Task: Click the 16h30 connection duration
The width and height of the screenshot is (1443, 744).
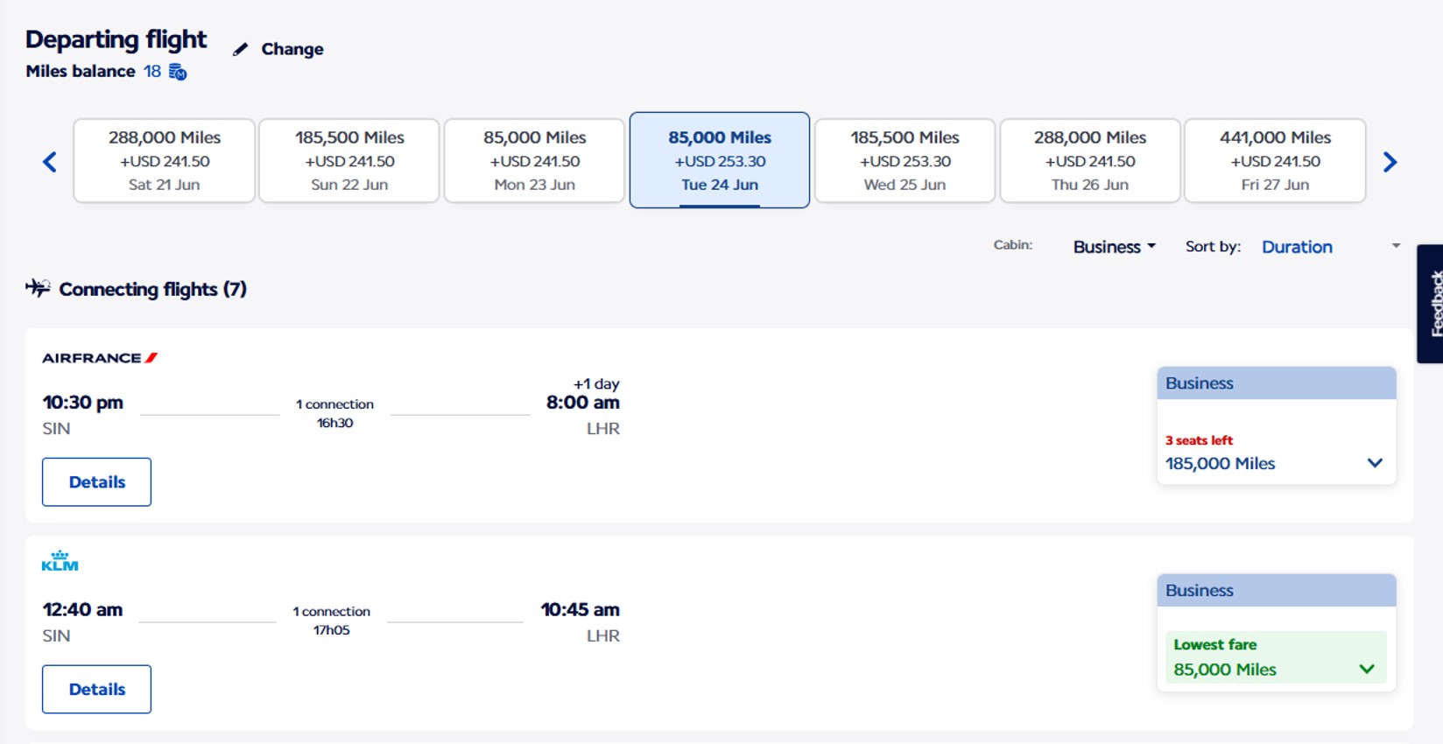Action: pos(334,423)
